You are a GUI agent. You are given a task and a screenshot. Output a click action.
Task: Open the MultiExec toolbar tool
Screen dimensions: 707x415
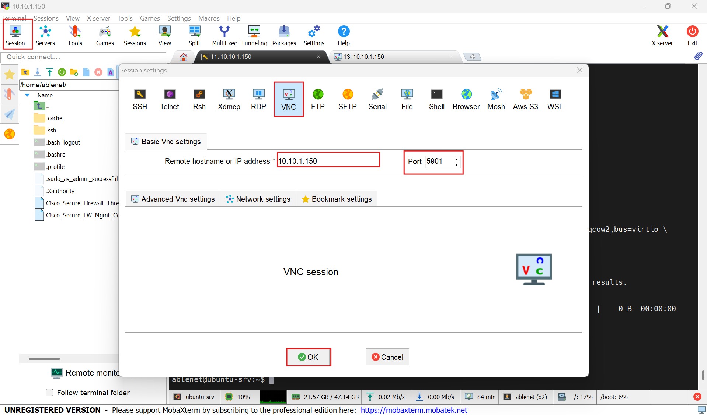(224, 36)
